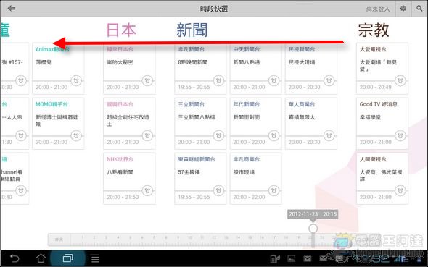Screen dimensions: 428x267
Task: Tap the 昨天 button on timeline
Action: [59, 240]
